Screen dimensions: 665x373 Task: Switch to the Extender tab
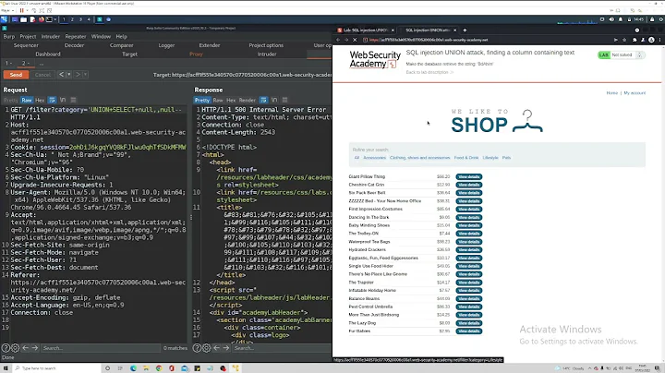coord(210,45)
